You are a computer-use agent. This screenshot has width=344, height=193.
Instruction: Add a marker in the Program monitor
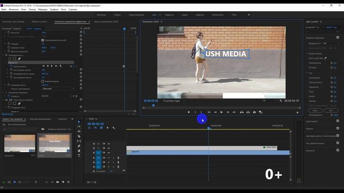(189, 112)
